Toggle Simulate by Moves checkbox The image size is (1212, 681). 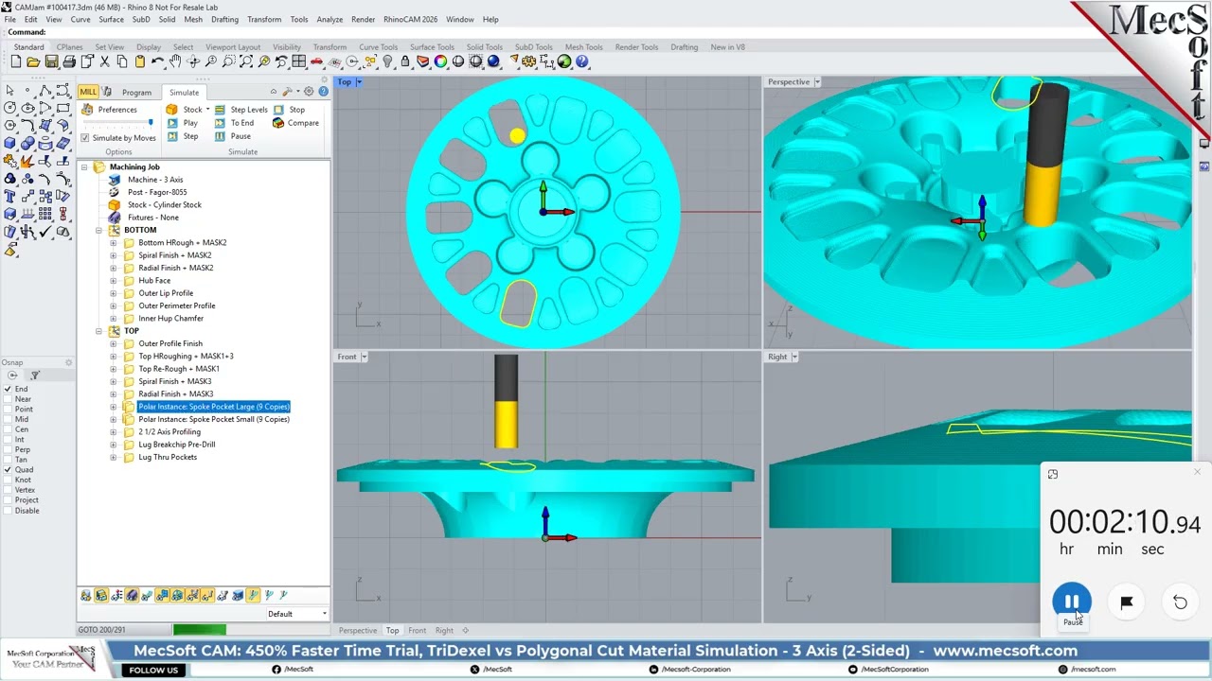(x=85, y=138)
